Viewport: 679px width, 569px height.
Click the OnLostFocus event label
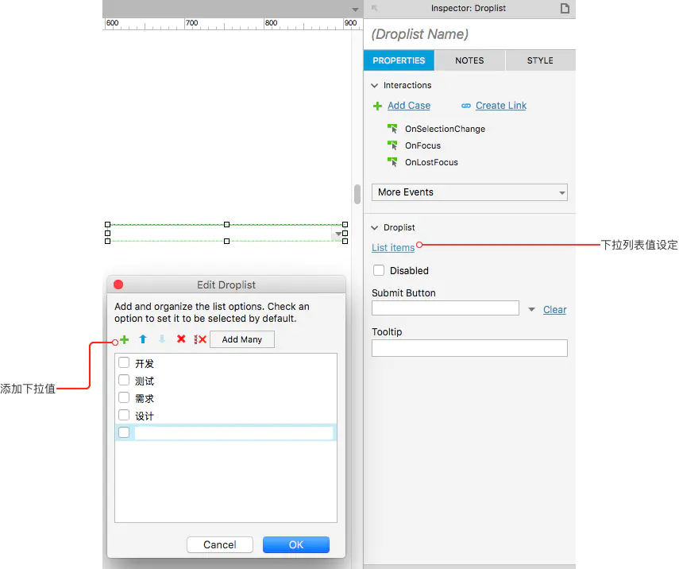coord(431,162)
